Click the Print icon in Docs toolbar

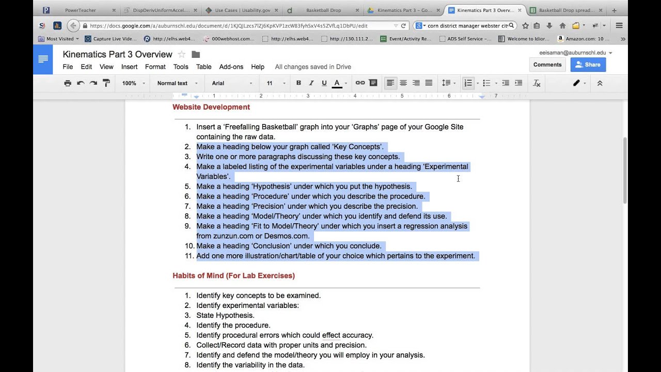(x=68, y=83)
